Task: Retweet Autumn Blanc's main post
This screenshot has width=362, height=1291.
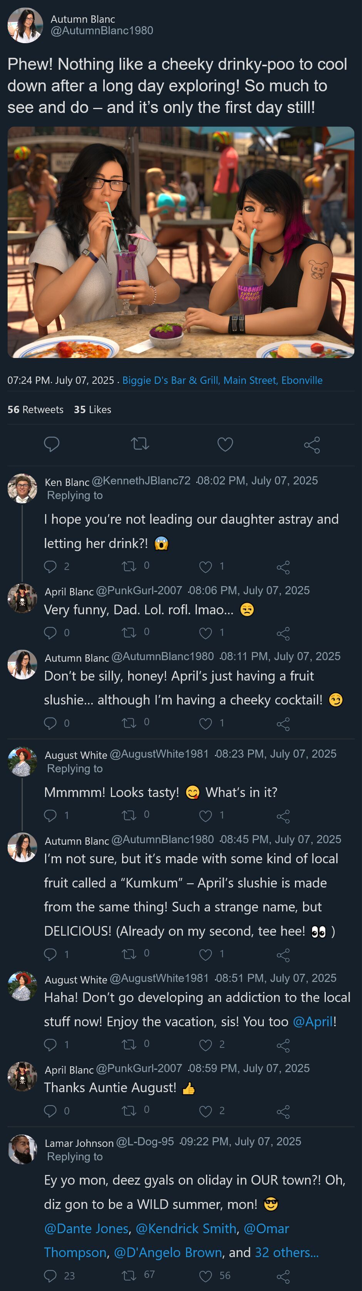Action: pyautogui.click(x=140, y=444)
